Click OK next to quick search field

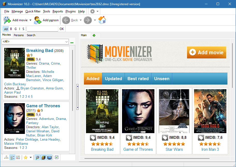click(62, 29)
